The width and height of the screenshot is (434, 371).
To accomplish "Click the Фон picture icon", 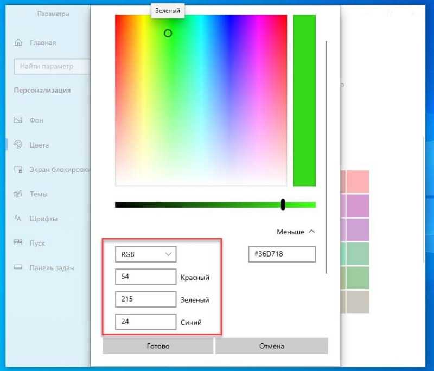I will click(18, 120).
